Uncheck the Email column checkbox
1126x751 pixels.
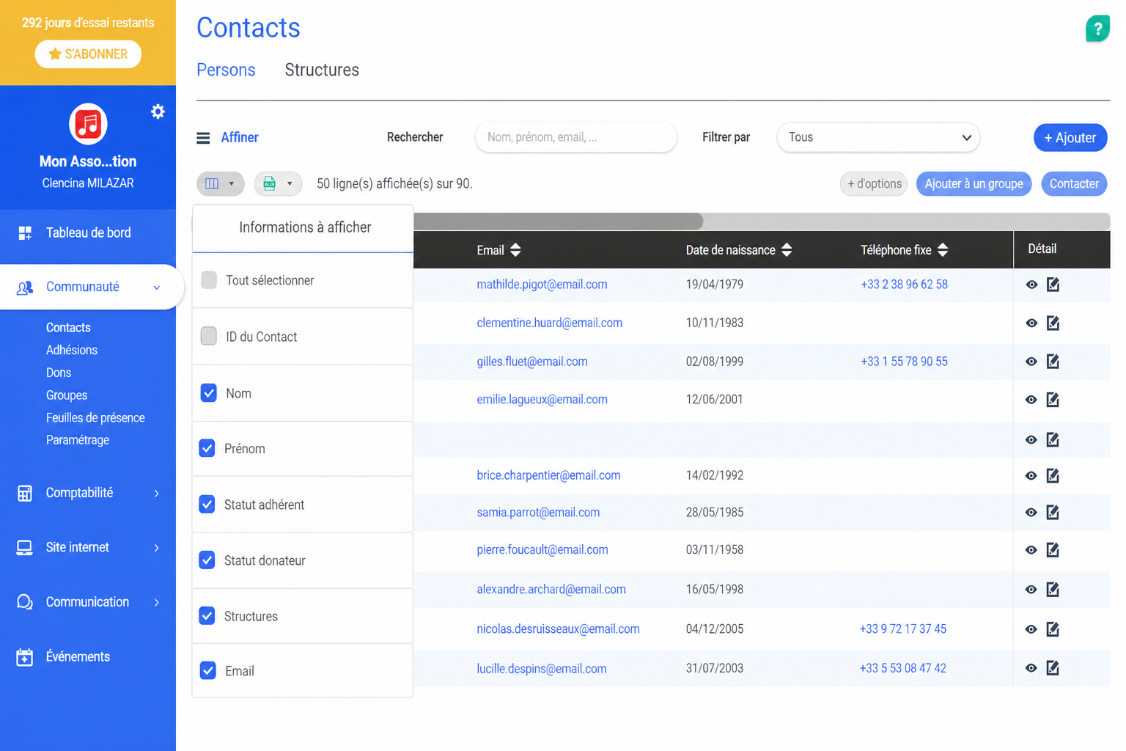[208, 670]
